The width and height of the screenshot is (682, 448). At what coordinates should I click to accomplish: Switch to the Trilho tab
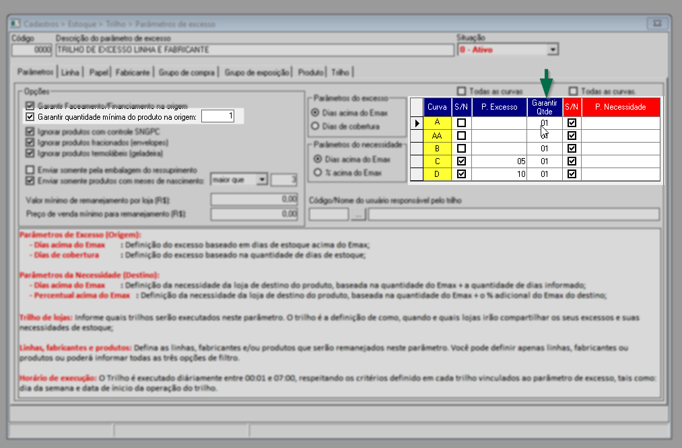click(340, 72)
